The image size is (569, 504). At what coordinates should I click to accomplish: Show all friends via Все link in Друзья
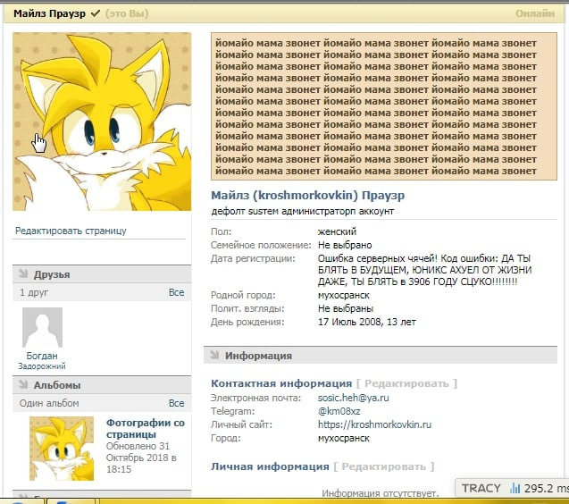click(176, 292)
